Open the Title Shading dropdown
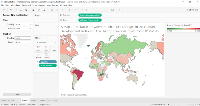This screenshot has width=200, height=106. point(23,24)
